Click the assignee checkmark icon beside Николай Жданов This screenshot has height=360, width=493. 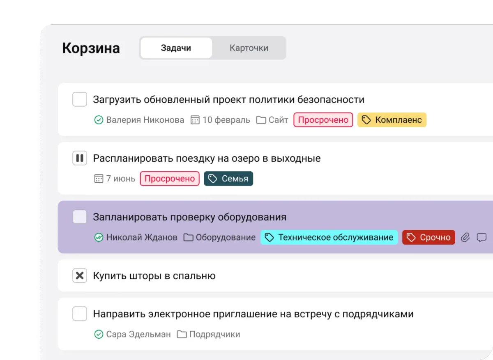point(99,237)
